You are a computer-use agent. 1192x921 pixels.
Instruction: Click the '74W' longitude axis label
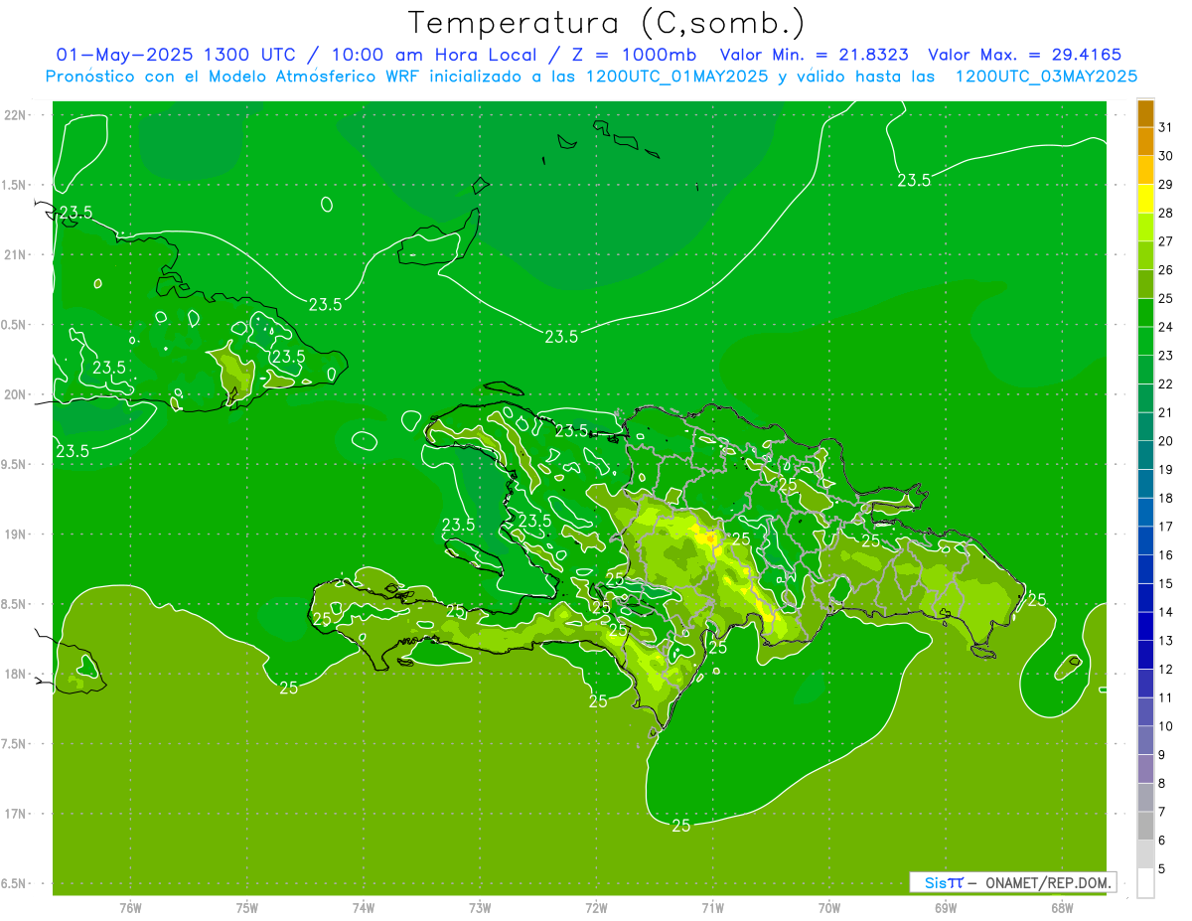(x=364, y=908)
